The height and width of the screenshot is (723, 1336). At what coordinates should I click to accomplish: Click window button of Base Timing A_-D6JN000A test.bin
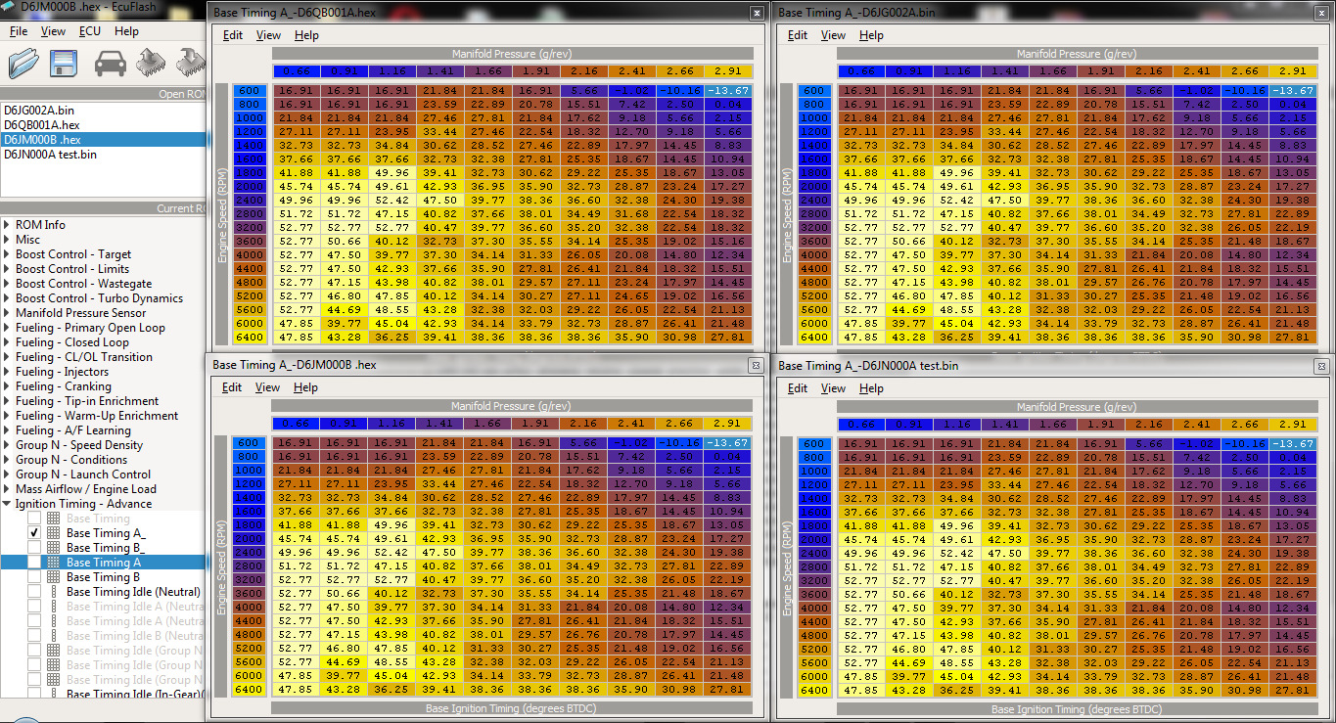click(x=1321, y=365)
